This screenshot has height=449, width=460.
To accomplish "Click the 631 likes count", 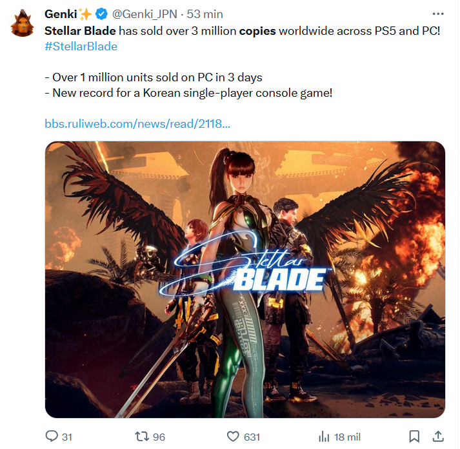I will point(252,437).
